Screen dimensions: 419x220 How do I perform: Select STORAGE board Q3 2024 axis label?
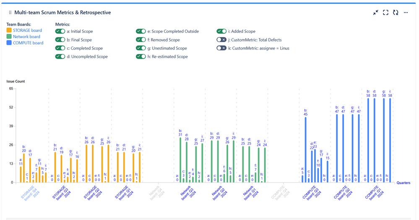(61, 193)
